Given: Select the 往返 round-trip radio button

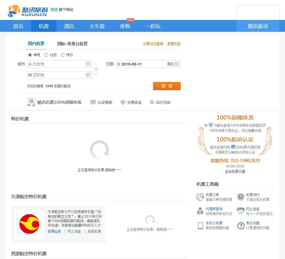Looking at the screenshot, I should coord(46,55).
